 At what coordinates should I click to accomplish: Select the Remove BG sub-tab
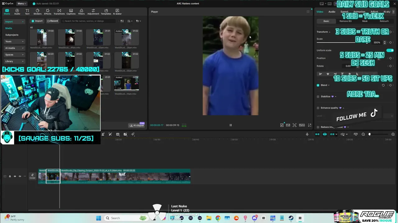(345, 21)
